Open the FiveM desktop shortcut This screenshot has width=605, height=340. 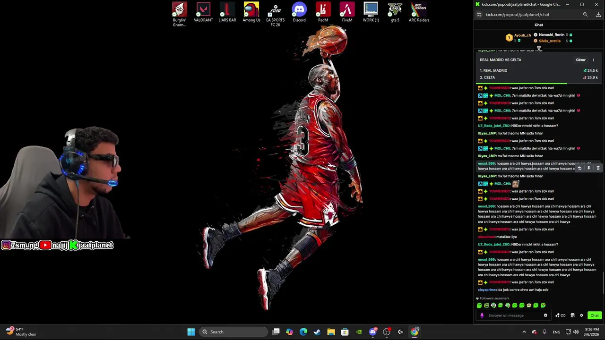pyautogui.click(x=347, y=12)
